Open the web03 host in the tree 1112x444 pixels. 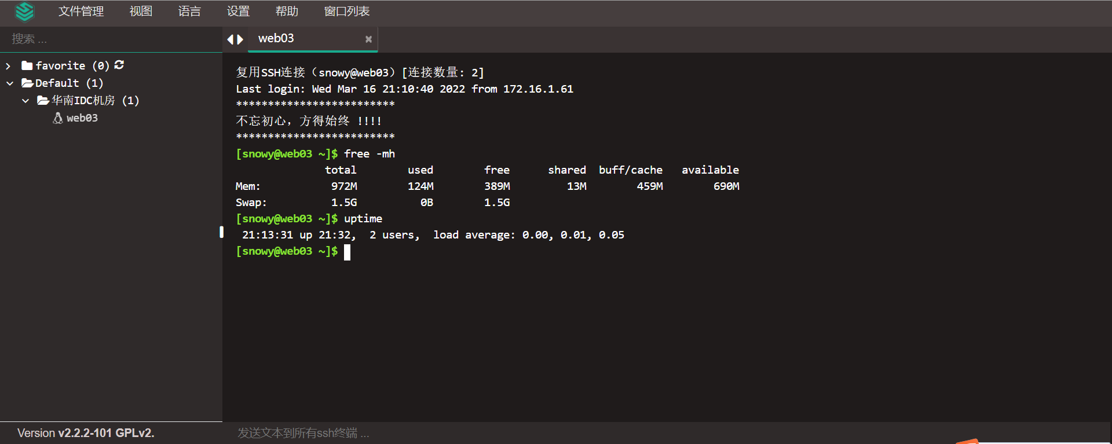click(82, 118)
